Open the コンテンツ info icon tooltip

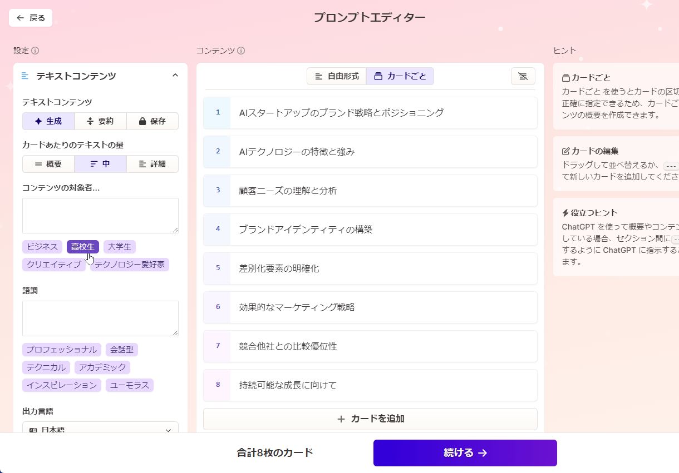click(241, 51)
